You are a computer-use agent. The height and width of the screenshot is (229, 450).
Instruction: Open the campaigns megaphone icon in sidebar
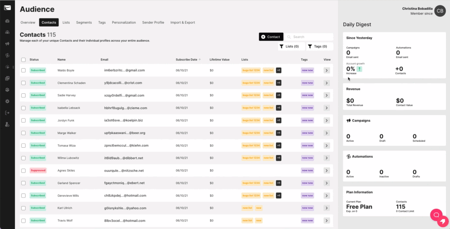[x=7, y=44]
